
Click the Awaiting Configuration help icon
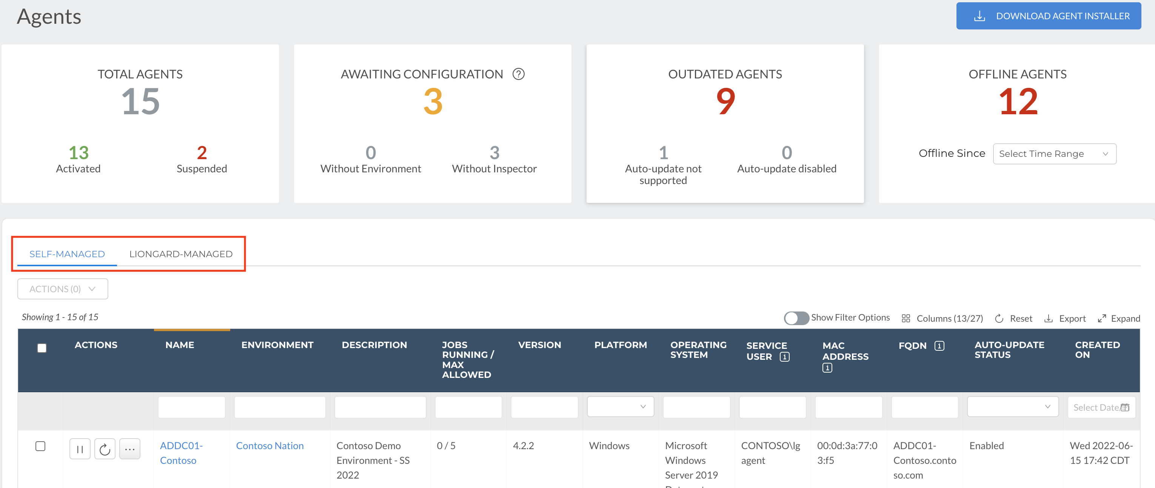tap(518, 74)
